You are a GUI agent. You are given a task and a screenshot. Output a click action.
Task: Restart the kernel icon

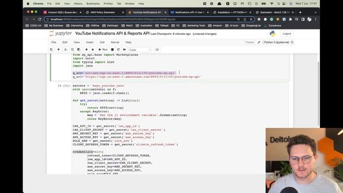click(118, 50)
